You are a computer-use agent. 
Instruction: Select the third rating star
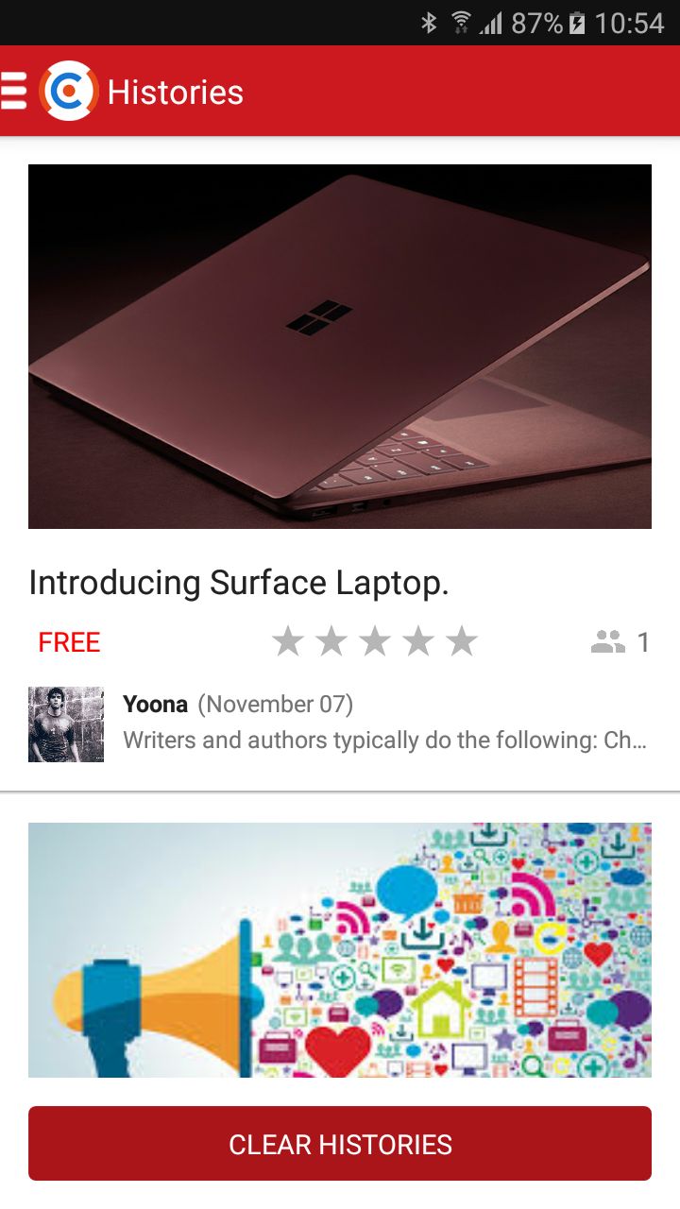point(375,642)
